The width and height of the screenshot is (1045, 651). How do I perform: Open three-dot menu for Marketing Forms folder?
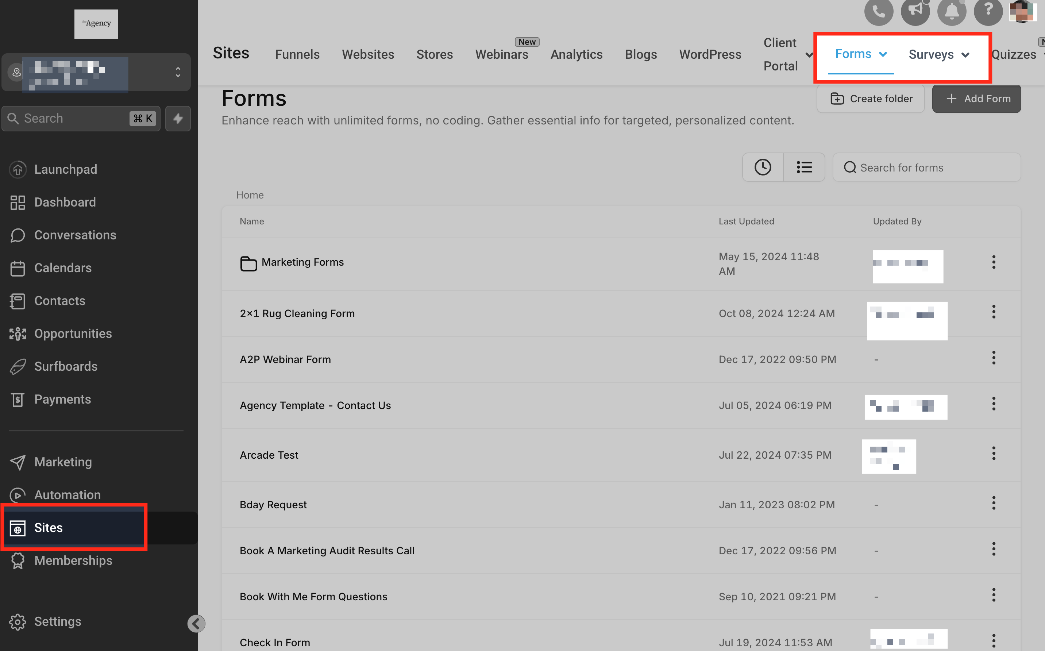tap(993, 262)
